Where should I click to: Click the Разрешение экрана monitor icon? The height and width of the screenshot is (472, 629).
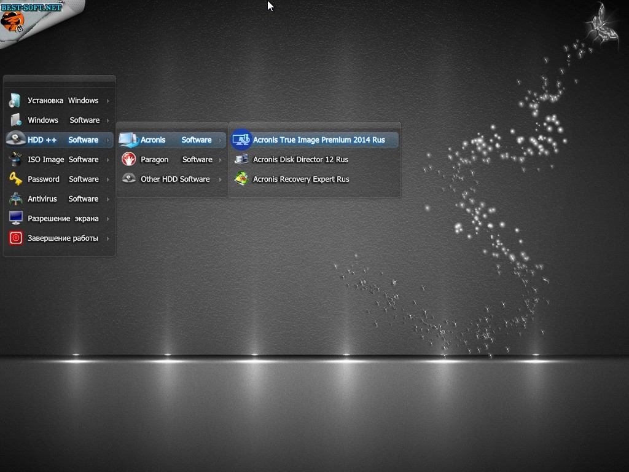[x=15, y=218]
